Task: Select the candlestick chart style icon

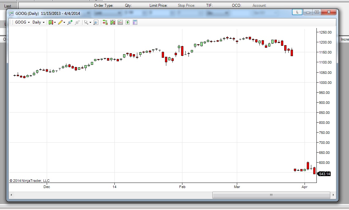Action: 51,22
